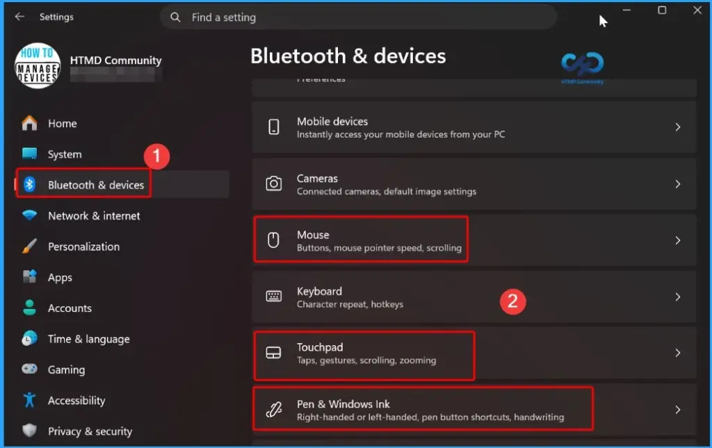
Task: Open the Touchpad settings row
Action: [x=474, y=354]
